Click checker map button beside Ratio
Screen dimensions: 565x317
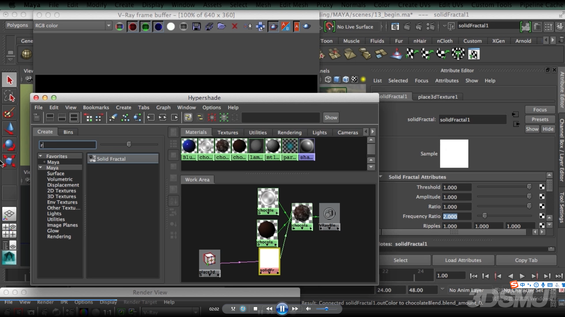click(542, 206)
